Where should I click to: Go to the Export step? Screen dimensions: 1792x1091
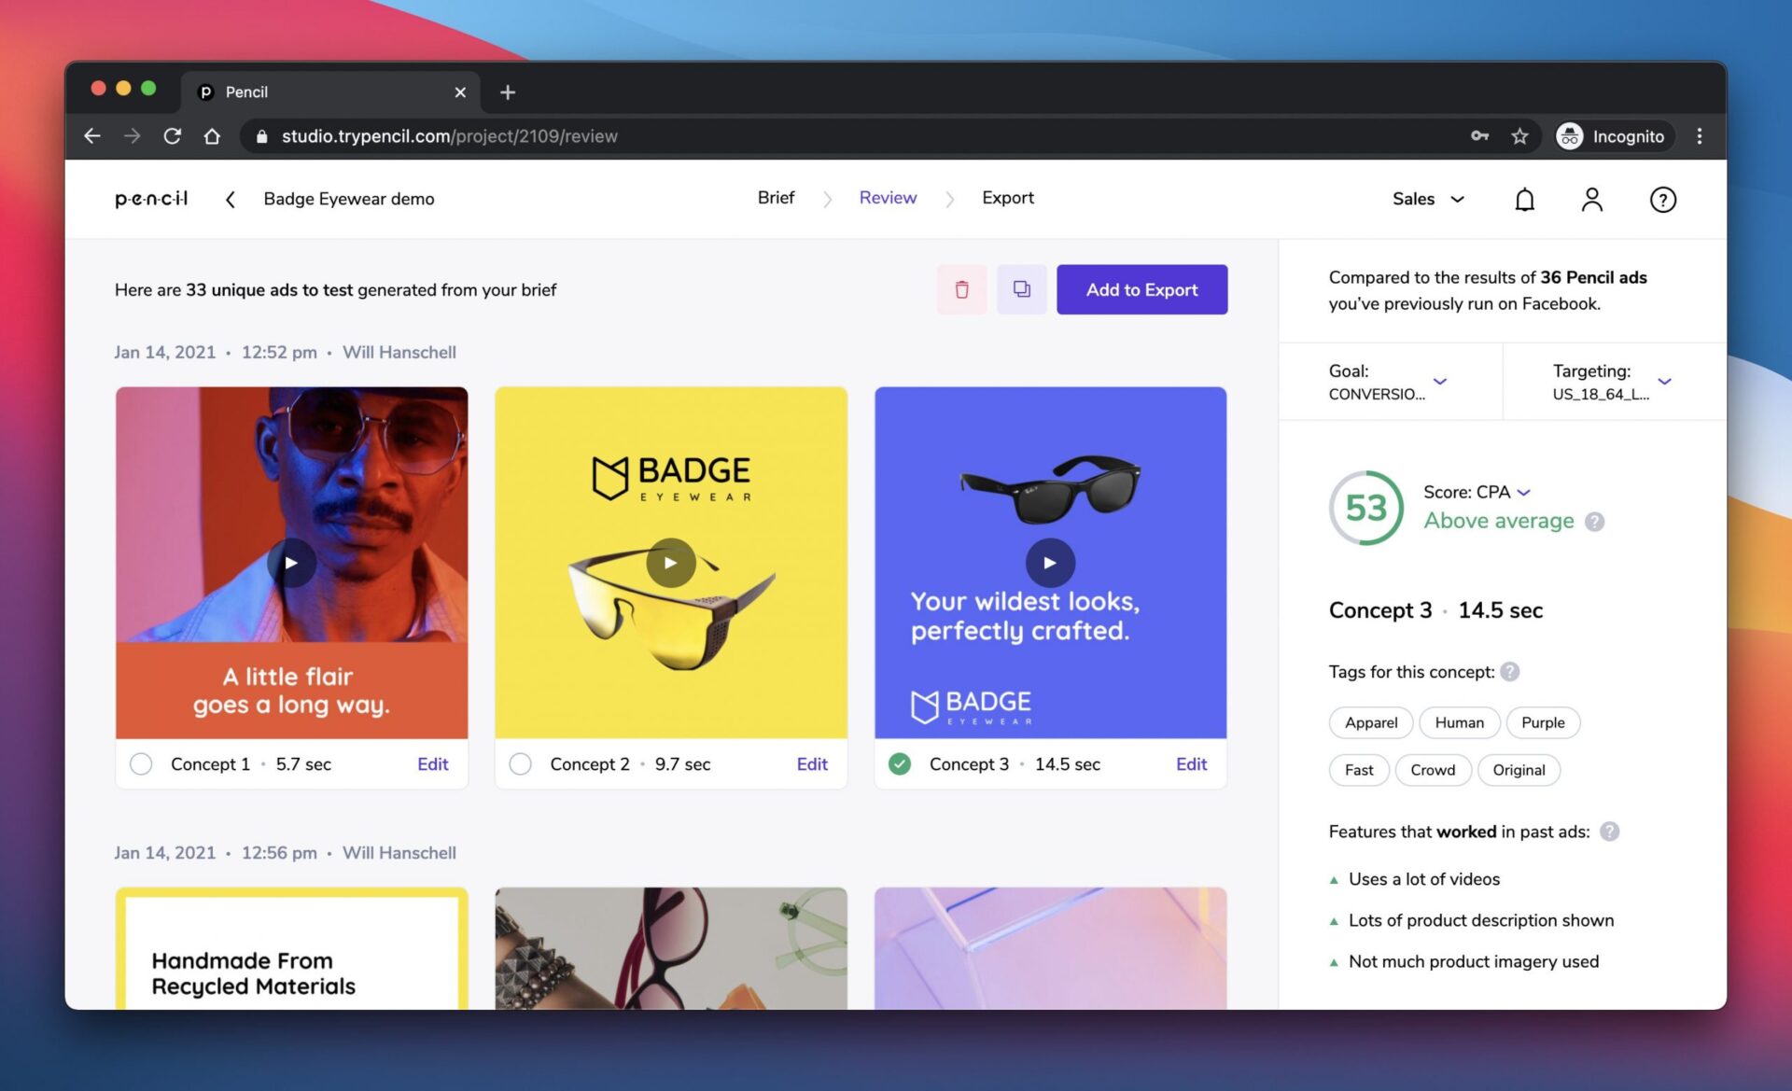point(1007,198)
